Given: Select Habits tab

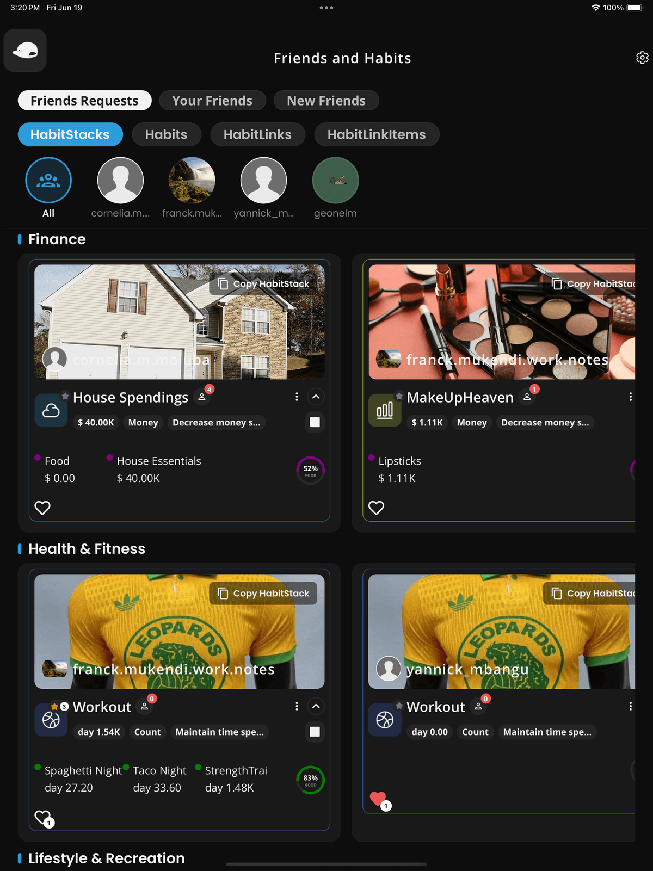Looking at the screenshot, I should (x=166, y=134).
